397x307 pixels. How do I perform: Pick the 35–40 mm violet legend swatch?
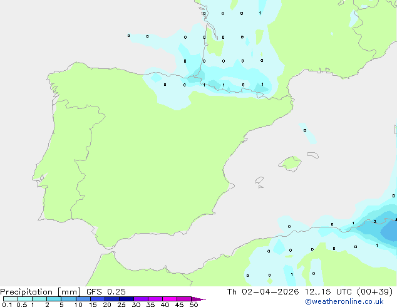155,299
